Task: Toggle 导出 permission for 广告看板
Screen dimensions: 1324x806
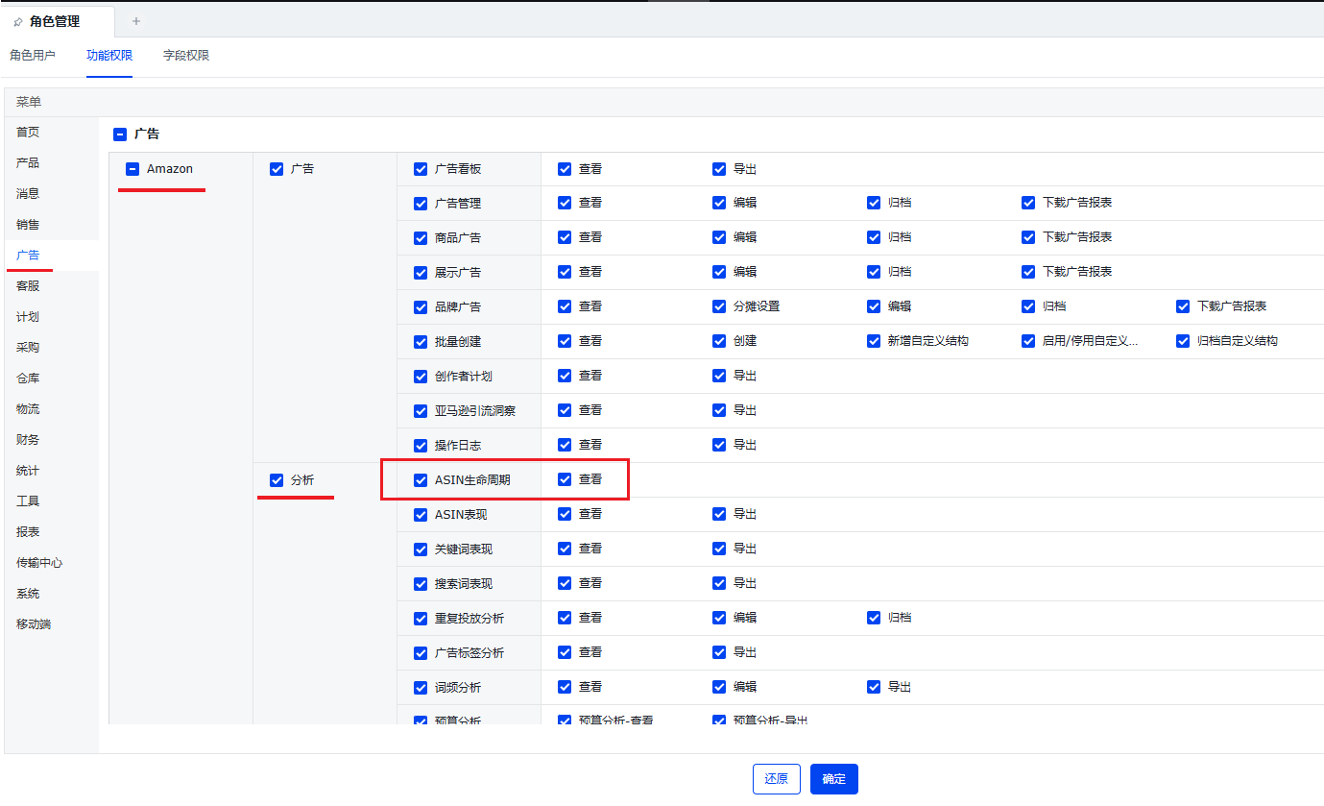Action: point(719,169)
